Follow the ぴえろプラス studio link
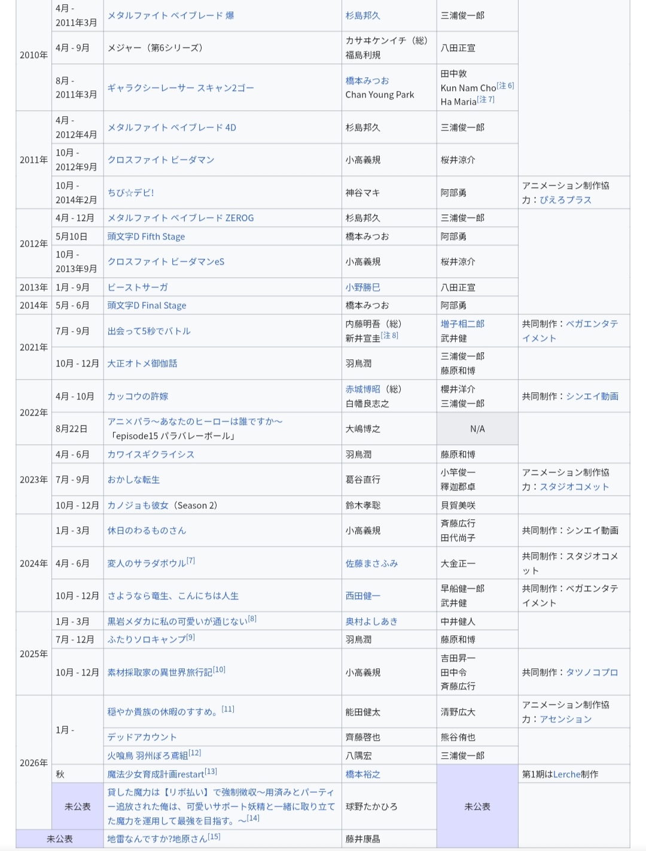The image size is (646, 851). coord(565,199)
